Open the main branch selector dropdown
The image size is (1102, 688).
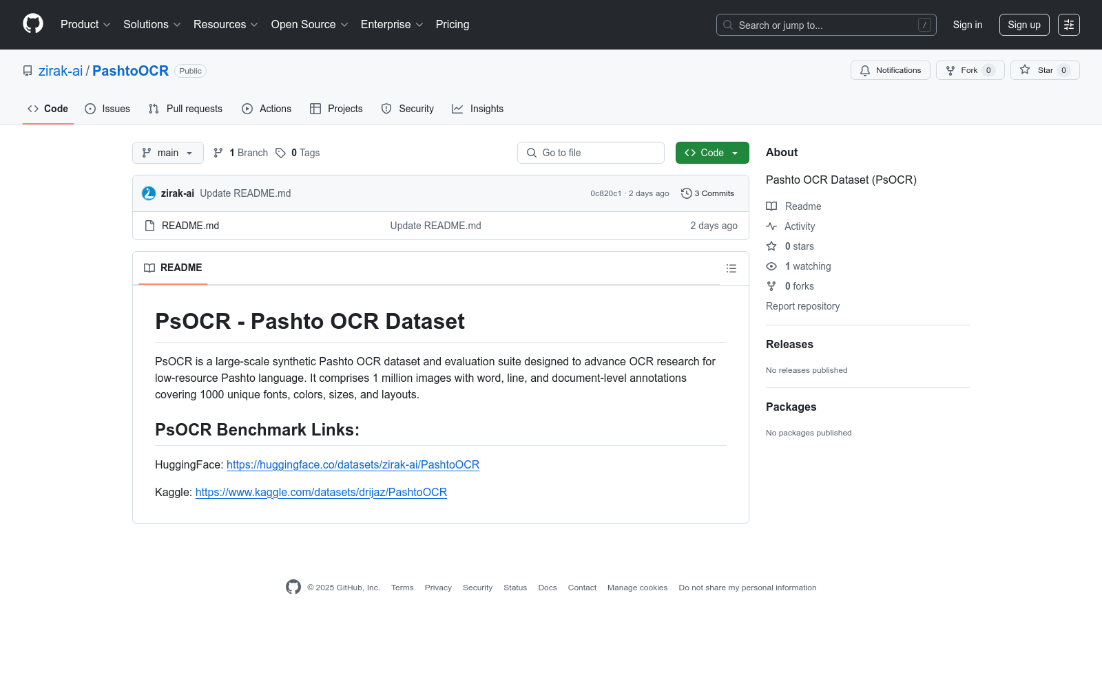pyautogui.click(x=168, y=153)
